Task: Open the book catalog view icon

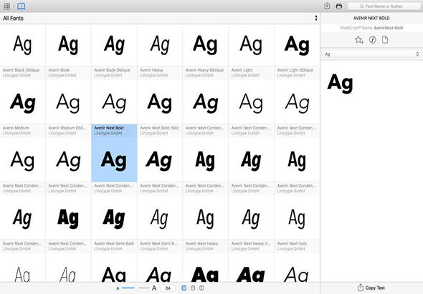Action: tap(22, 6)
